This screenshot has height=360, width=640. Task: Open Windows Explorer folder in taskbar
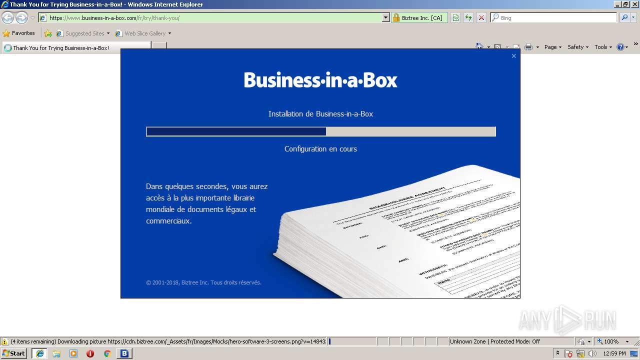(x=56, y=353)
